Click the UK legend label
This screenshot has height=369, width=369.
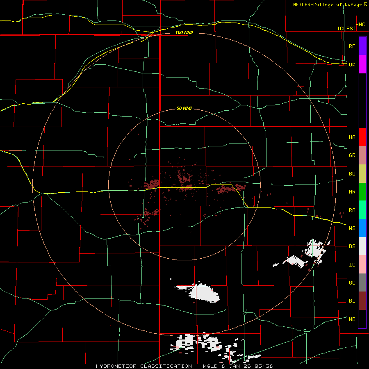352,64
